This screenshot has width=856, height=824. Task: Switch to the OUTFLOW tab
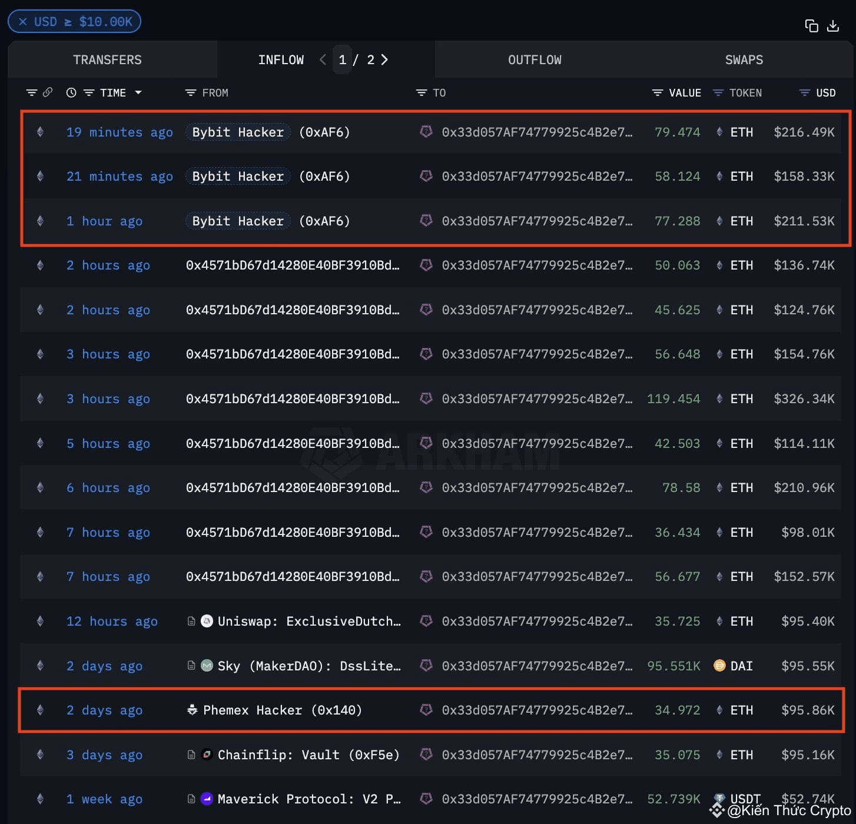(x=535, y=59)
